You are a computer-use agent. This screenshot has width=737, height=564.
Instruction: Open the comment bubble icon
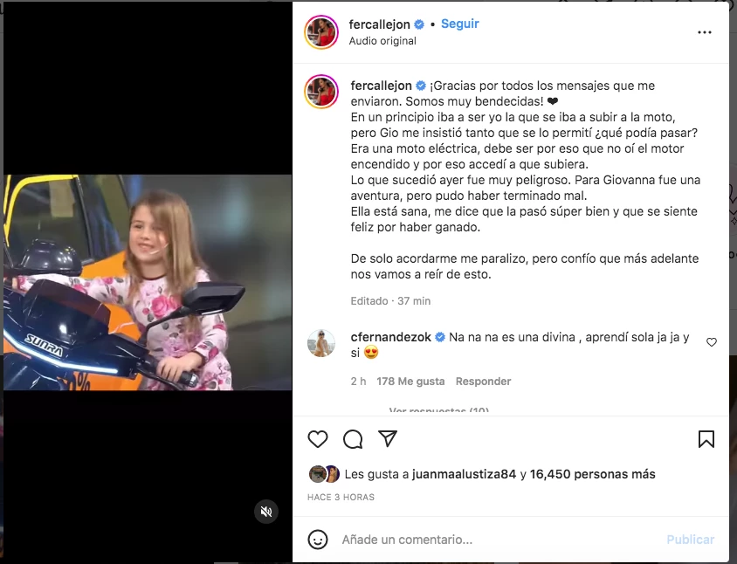tap(353, 439)
